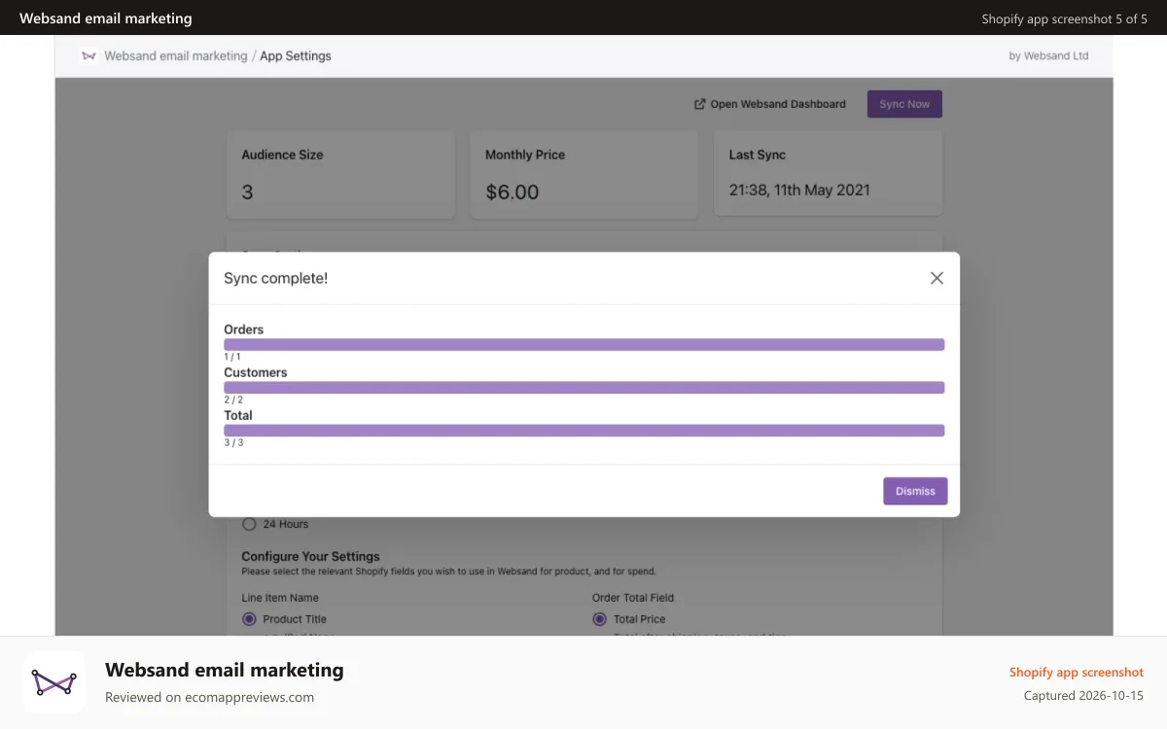The image size is (1167, 729).
Task: Click the Monthly Price card showing $6.00
Action: pyautogui.click(x=584, y=175)
